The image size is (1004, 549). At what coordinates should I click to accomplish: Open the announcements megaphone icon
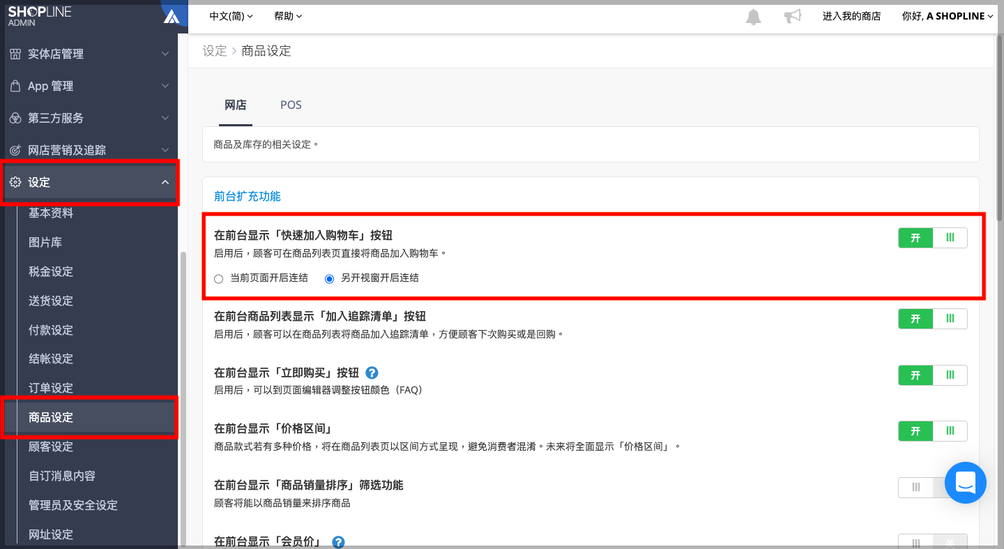tap(792, 16)
